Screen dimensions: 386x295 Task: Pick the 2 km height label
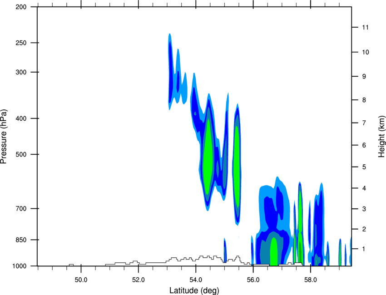(x=364, y=229)
